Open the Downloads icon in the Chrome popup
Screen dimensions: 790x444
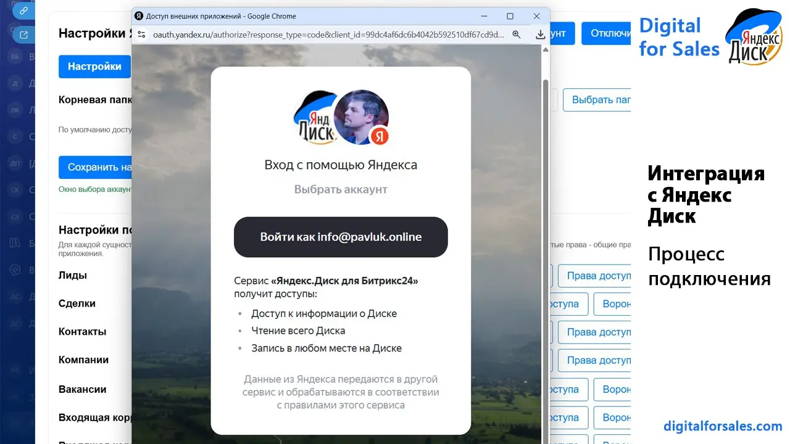click(x=541, y=35)
